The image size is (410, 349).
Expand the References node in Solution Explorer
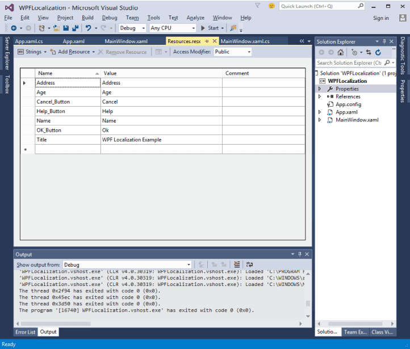[x=320, y=96]
